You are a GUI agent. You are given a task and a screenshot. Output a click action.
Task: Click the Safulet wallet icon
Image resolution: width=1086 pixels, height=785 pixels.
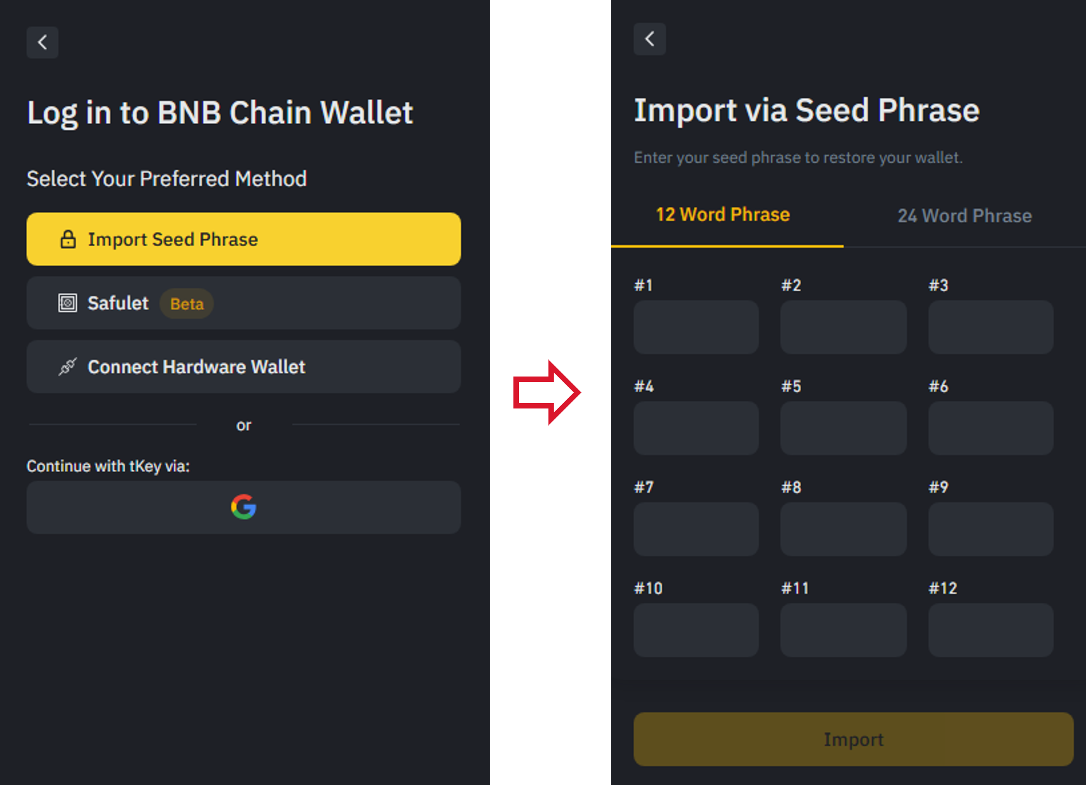[x=68, y=303]
